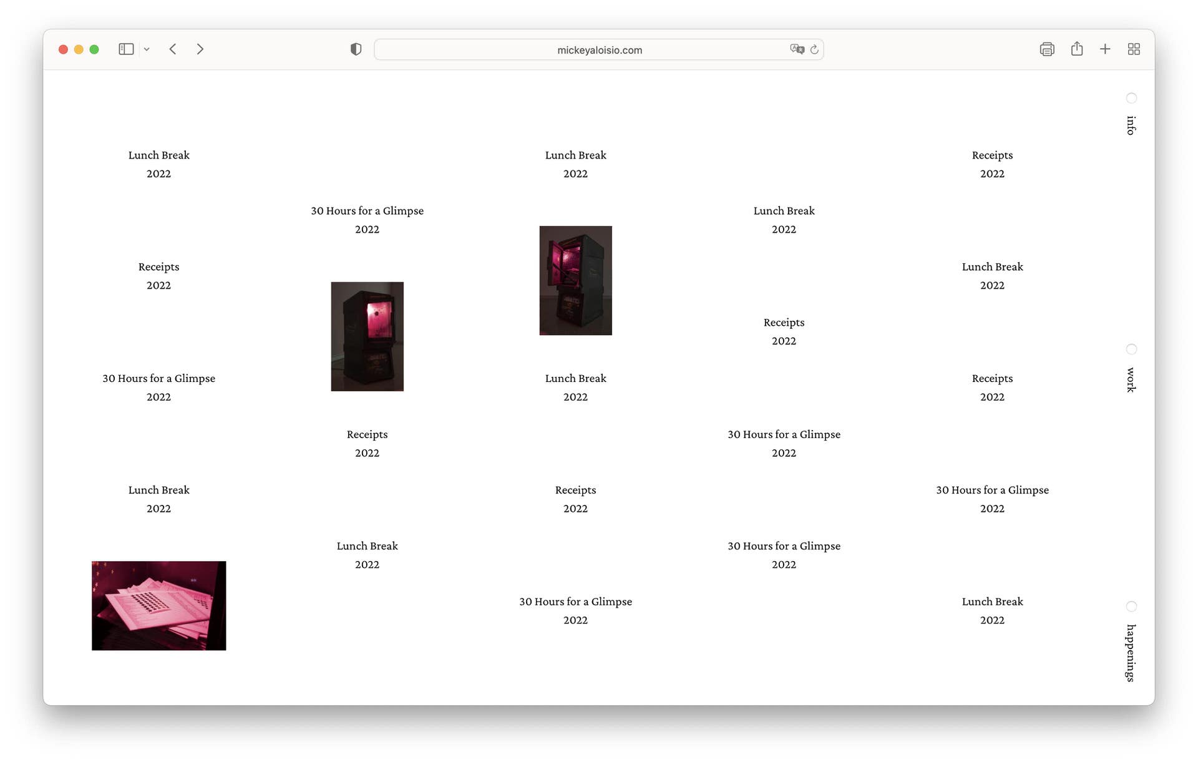The image size is (1198, 762).
Task: Show the tab overview grid
Action: point(1134,49)
